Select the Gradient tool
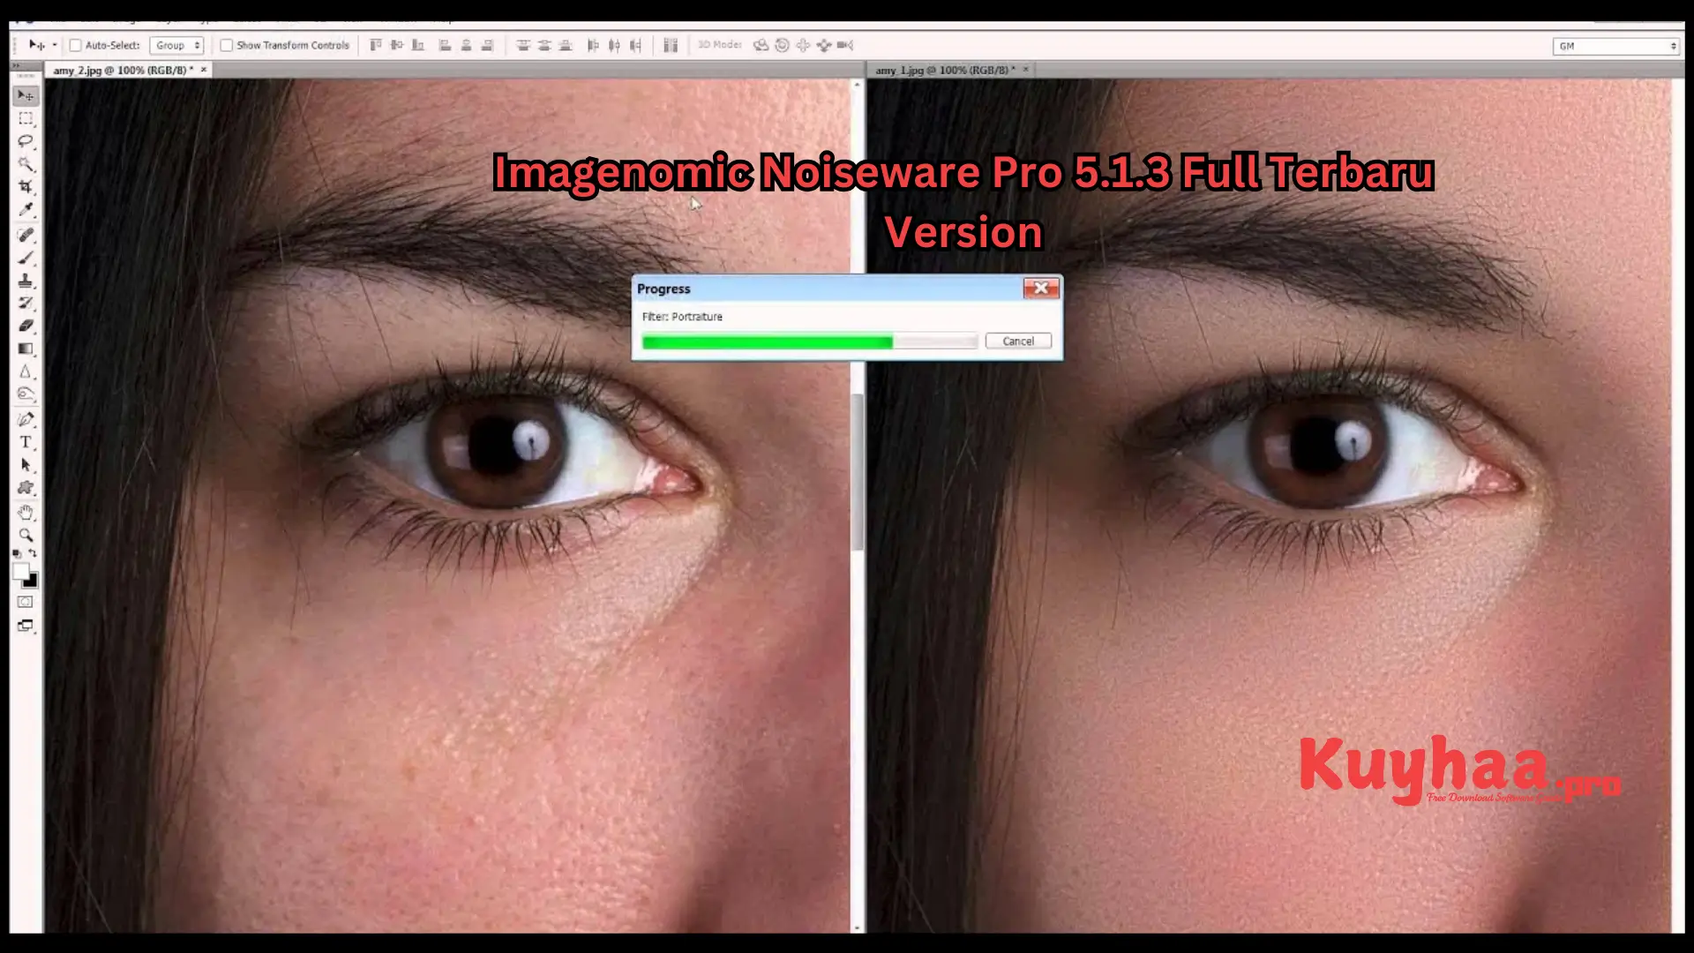 point(26,349)
